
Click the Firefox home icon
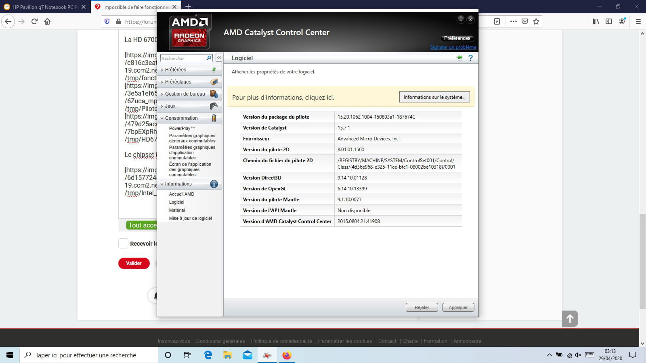click(47, 21)
